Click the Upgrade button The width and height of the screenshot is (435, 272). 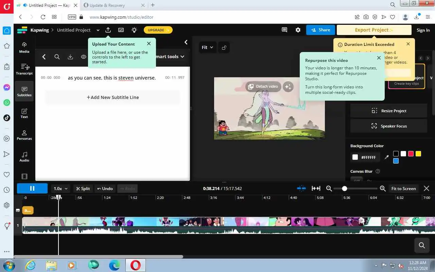coord(158,30)
